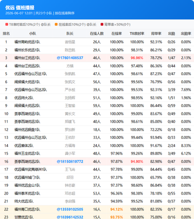Click the red 96.96% T8 rate value

(x=137, y=58)
